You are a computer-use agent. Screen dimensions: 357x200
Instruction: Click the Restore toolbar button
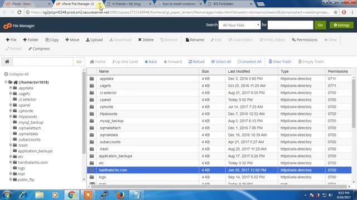[168, 39]
